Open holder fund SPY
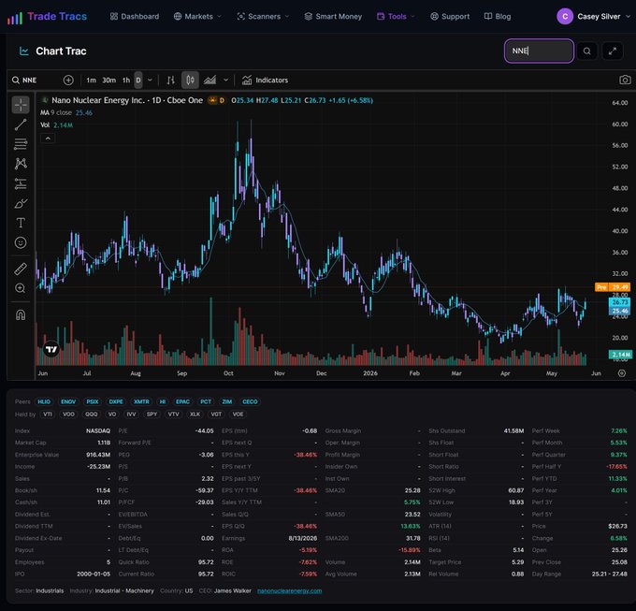The image size is (636, 611). (152, 415)
